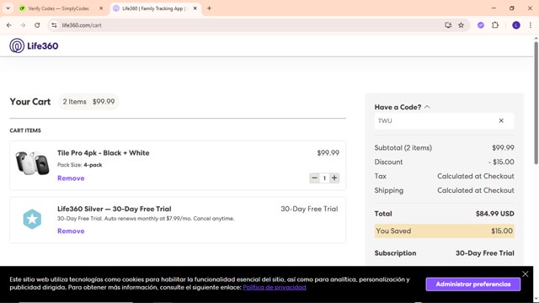Open the tab search dropdown

(x=8, y=8)
